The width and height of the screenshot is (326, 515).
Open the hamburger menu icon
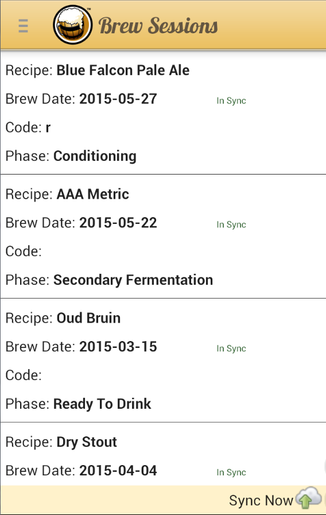24,26
